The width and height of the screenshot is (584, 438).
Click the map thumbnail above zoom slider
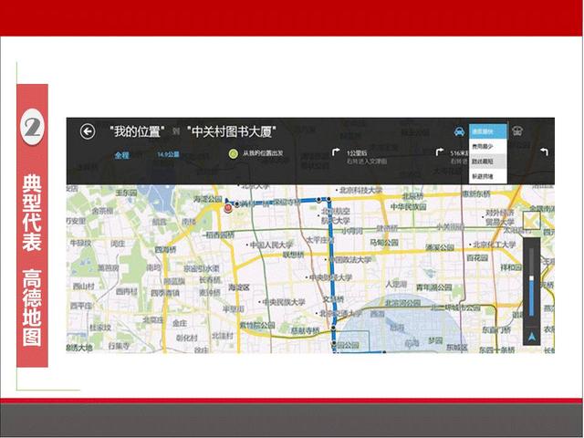(531, 221)
